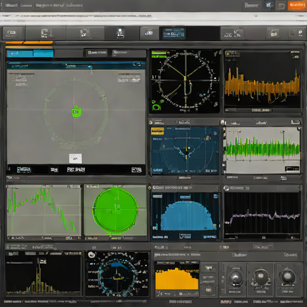Screen dimensions: 307x307
Task: Click the round icon heading the purple waveform panel
Action: click(x=226, y=188)
